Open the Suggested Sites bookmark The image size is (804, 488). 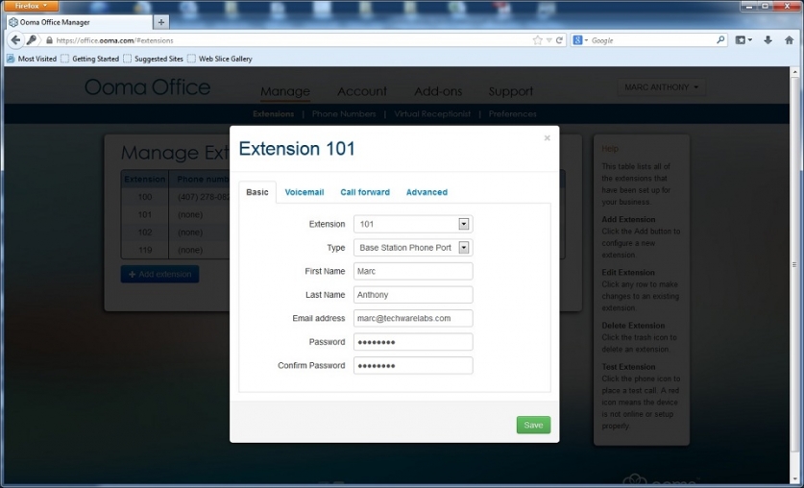click(153, 59)
